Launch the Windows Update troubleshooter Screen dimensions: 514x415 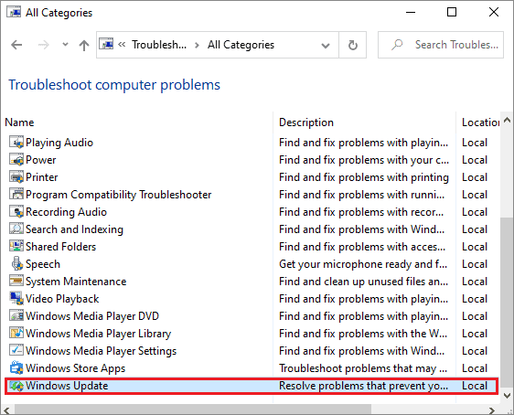click(67, 386)
